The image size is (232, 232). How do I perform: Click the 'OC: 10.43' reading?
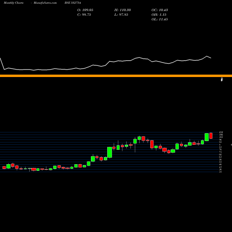pos(160,10)
